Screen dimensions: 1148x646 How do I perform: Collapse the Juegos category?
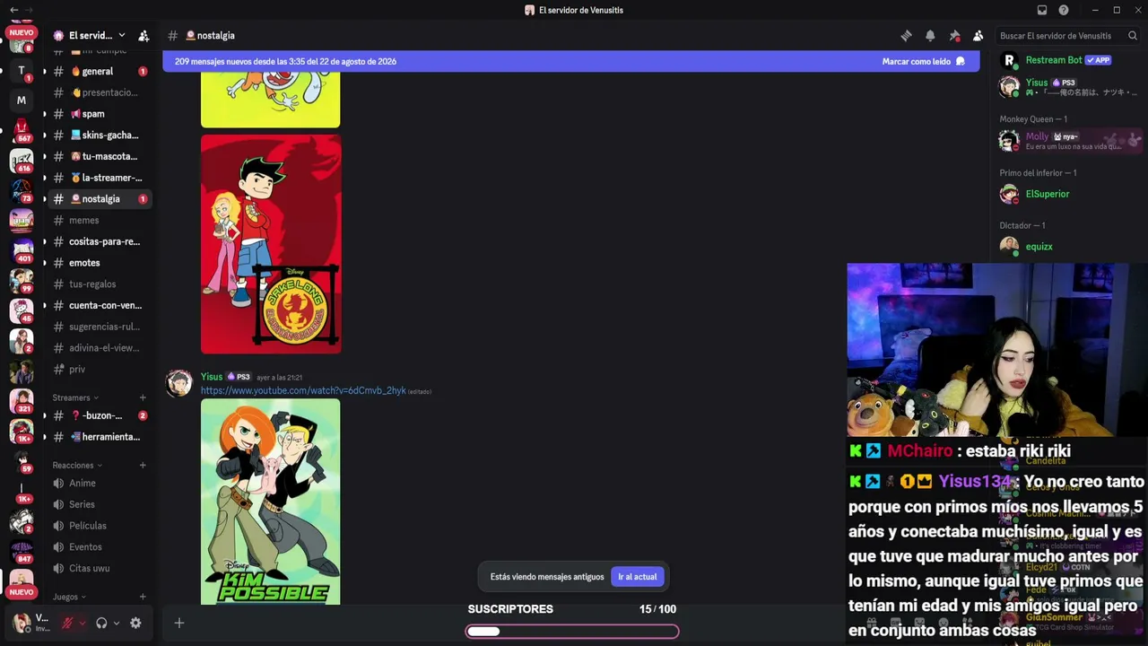click(x=69, y=597)
